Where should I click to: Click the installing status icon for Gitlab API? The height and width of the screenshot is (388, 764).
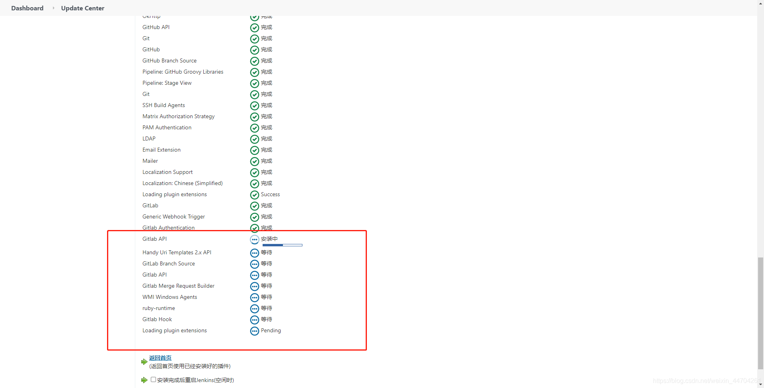pos(255,240)
